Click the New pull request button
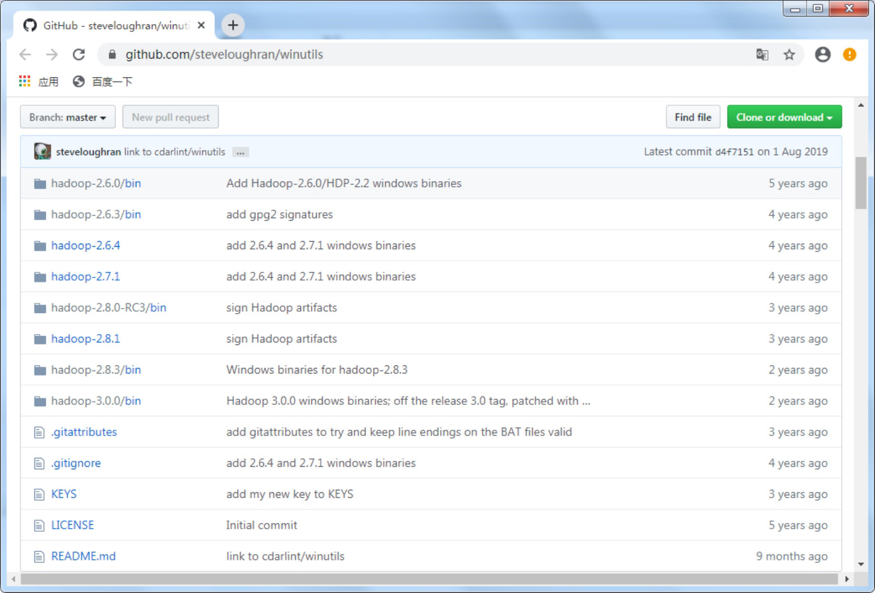 tap(170, 117)
